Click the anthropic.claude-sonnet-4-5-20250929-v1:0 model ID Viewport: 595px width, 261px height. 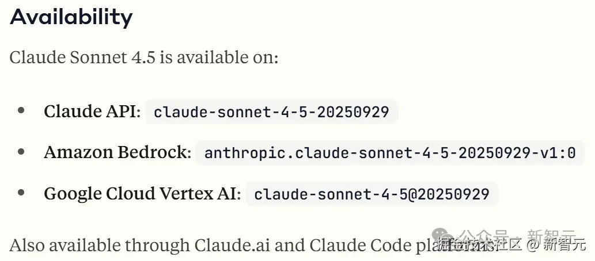click(x=390, y=153)
